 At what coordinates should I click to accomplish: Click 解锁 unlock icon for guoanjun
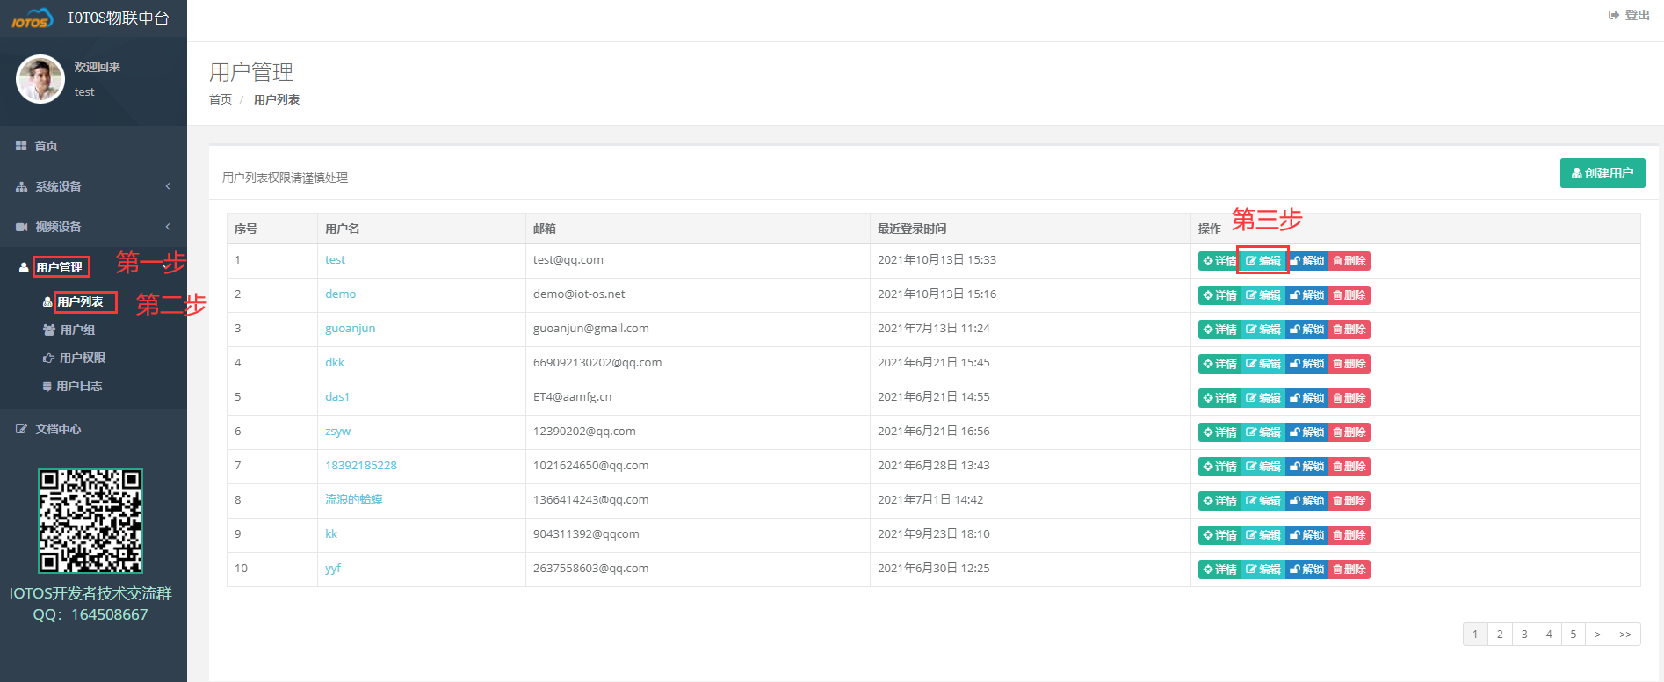click(x=1295, y=330)
